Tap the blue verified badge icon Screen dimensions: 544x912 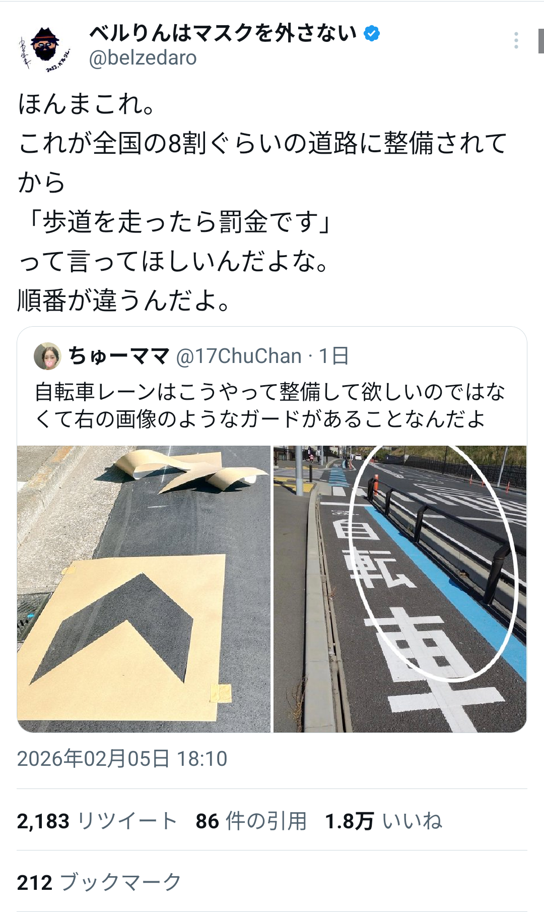(372, 33)
